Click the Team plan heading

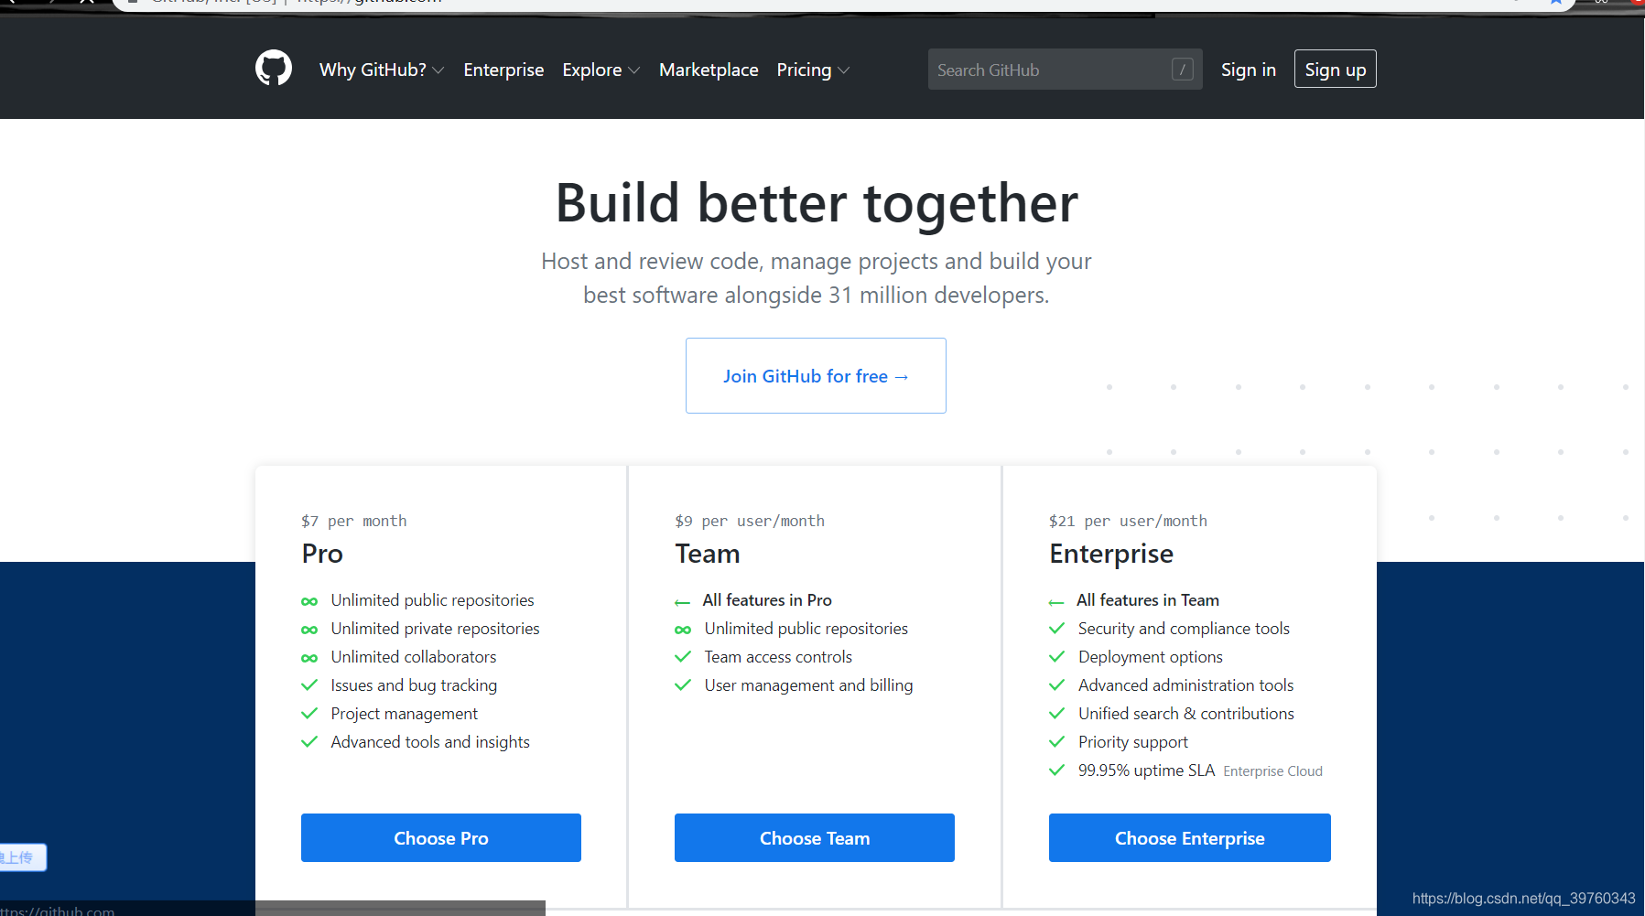point(708,554)
